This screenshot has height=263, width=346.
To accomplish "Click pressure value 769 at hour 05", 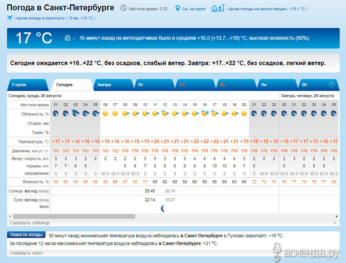I will 95,151.
